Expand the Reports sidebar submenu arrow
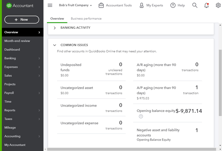 39,110
